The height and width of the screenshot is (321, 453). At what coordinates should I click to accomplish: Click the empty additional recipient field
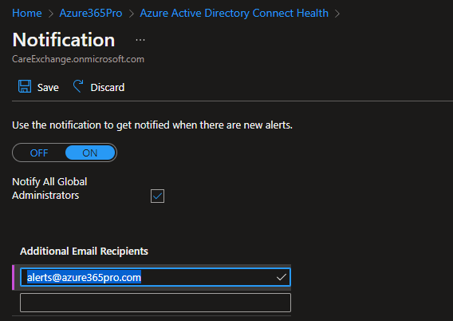click(x=156, y=303)
